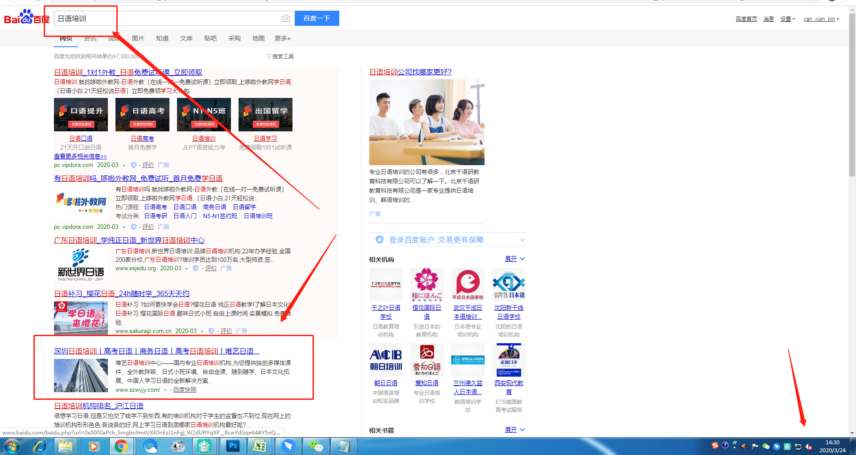856x455 pixels.
Task: Click the 口语提升 course thumbnail
Action: [x=81, y=114]
